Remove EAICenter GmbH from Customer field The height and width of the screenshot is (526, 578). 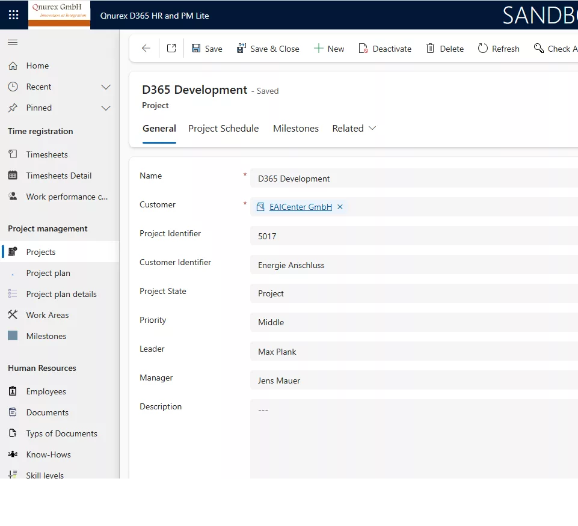tap(340, 207)
